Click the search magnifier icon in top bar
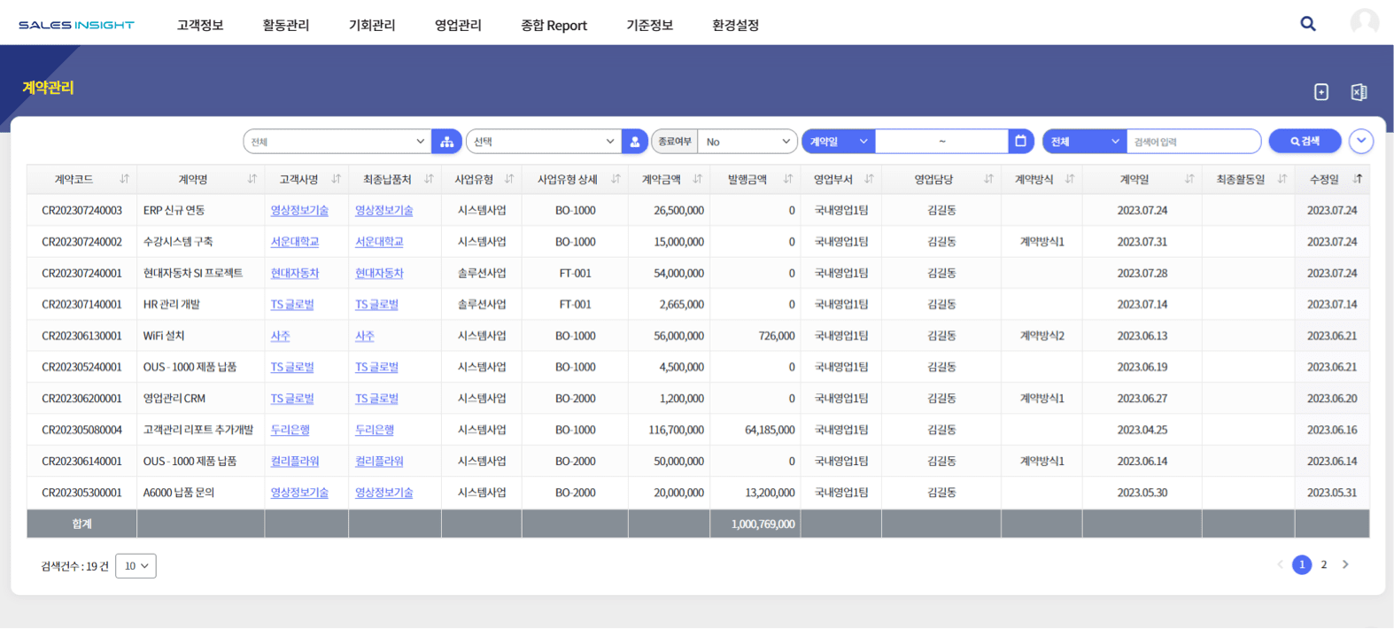The image size is (1394, 629). tap(1307, 24)
